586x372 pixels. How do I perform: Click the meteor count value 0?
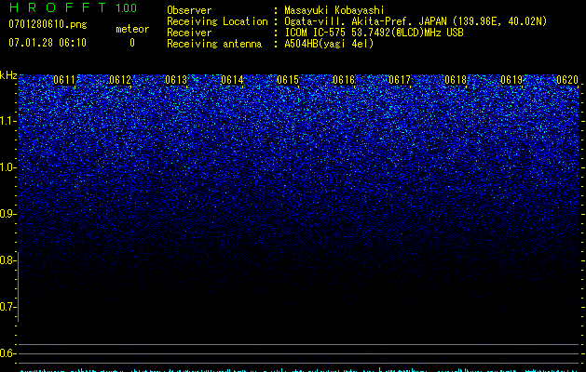(x=132, y=43)
